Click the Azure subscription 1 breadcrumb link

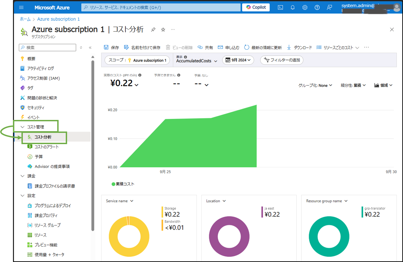tap(58, 19)
